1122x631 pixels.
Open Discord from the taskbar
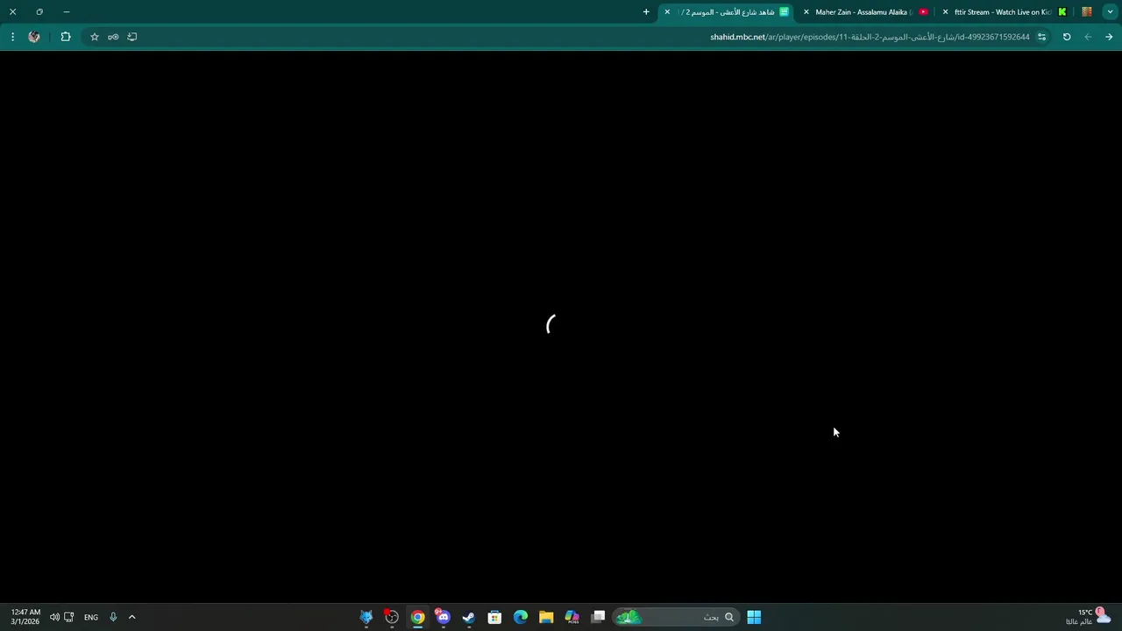[443, 617]
